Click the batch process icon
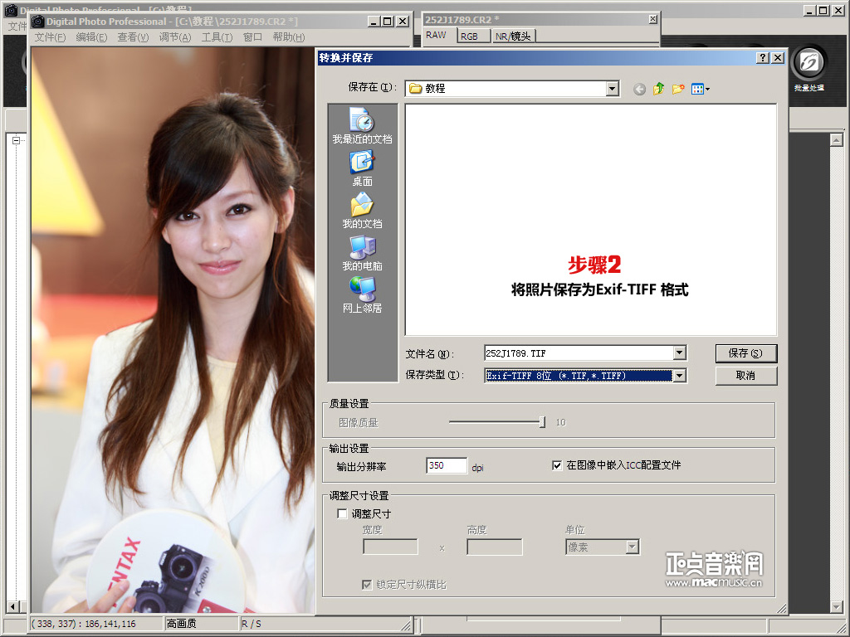This screenshot has width=850, height=637. [x=808, y=64]
